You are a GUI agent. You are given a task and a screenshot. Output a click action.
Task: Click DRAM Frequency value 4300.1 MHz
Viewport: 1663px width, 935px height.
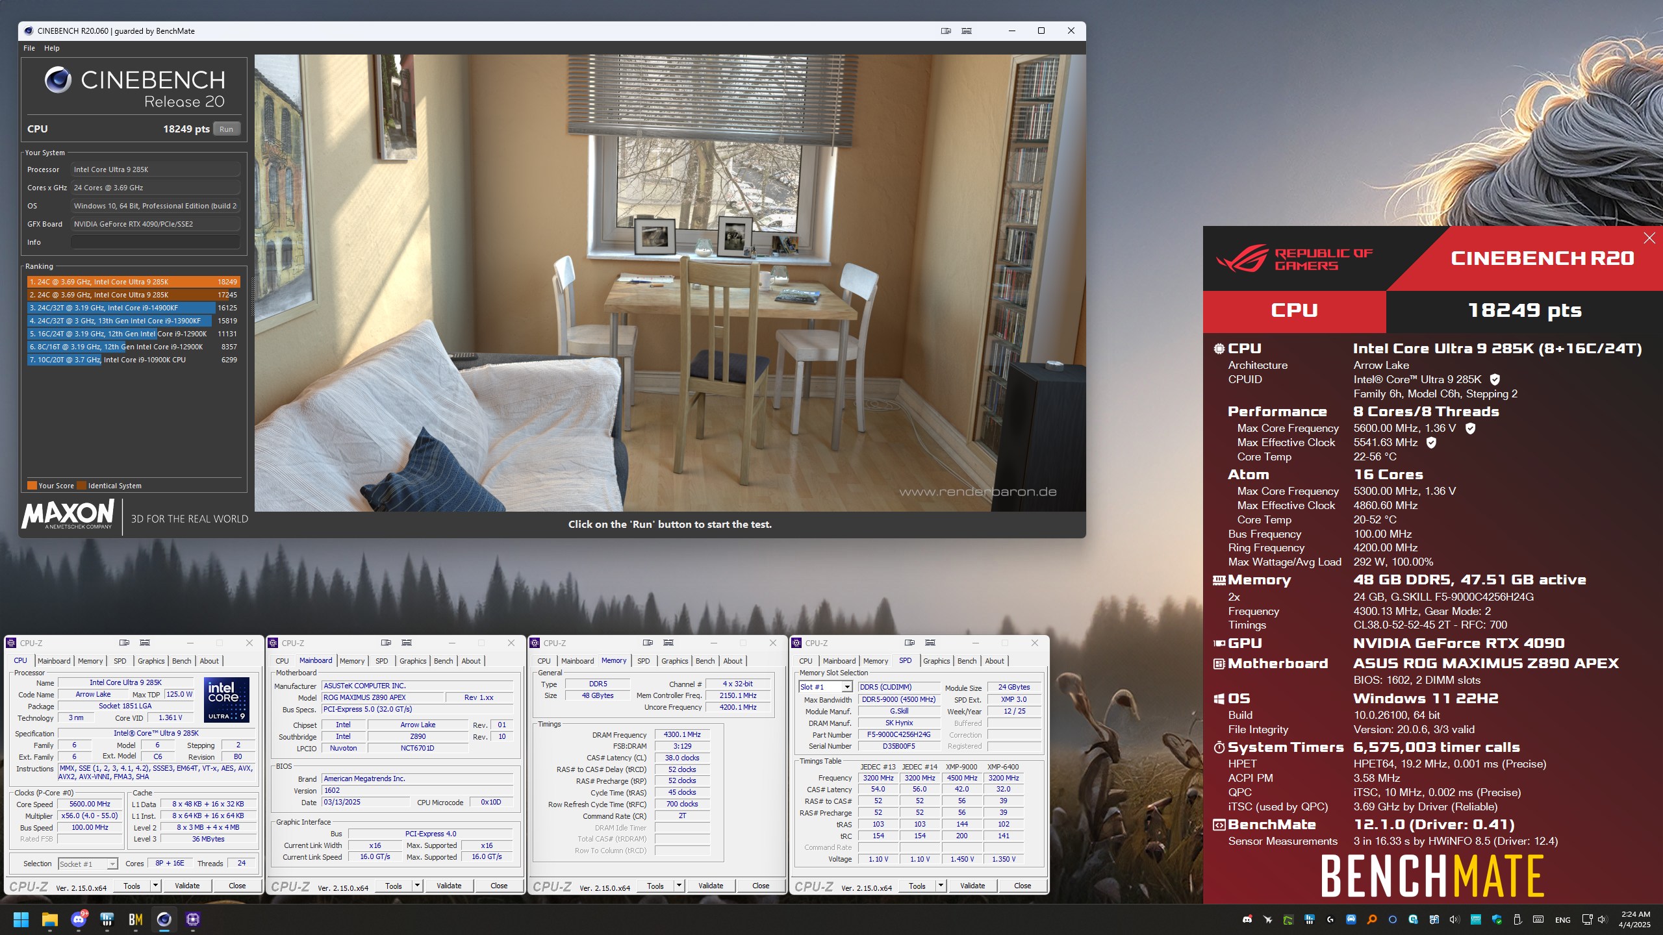pyautogui.click(x=682, y=735)
